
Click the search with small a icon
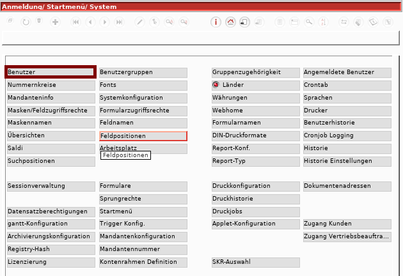pyautogui.click(x=184, y=22)
